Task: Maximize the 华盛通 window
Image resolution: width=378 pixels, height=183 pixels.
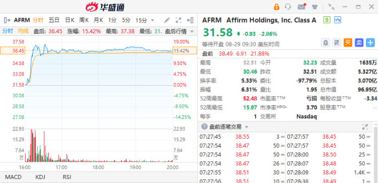Action: [358, 7]
